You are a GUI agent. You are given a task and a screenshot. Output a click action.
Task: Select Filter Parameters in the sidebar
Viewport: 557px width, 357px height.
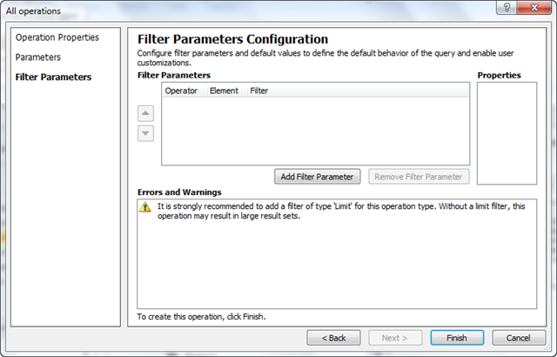click(x=53, y=77)
